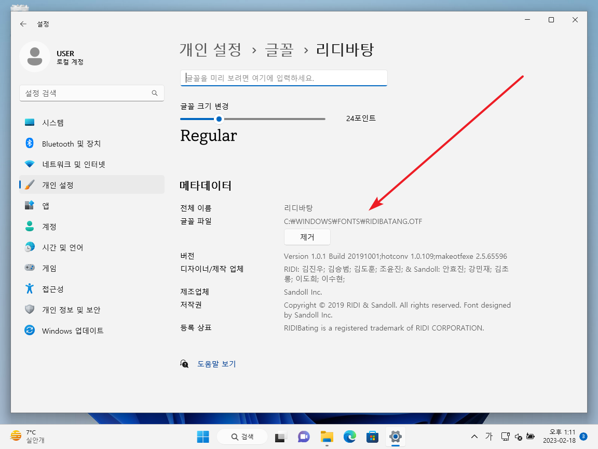
Task: Click the font file path C:₩WINDOWS₩FONTS₩RIDIBATANG.OTF
Action: click(x=353, y=221)
